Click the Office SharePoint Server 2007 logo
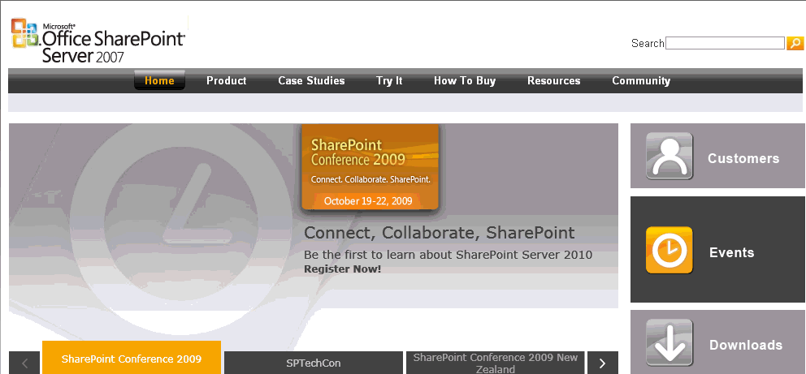The height and width of the screenshot is (374, 806). click(x=98, y=41)
